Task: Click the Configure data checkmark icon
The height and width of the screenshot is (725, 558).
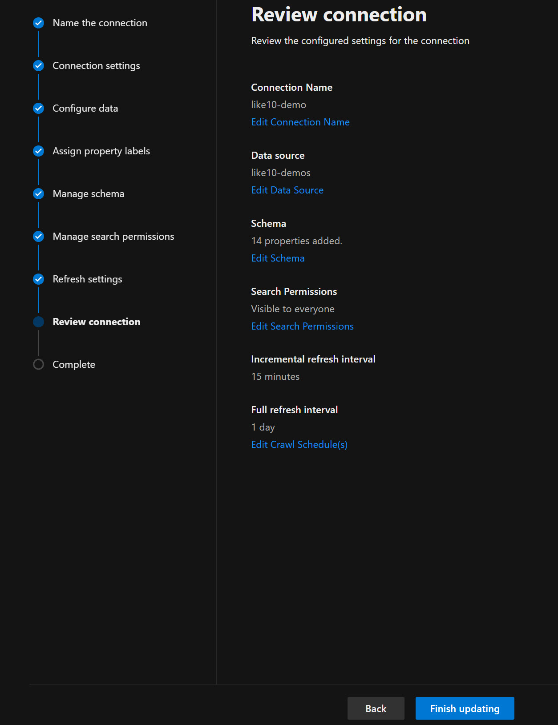Action: [x=39, y=109]
